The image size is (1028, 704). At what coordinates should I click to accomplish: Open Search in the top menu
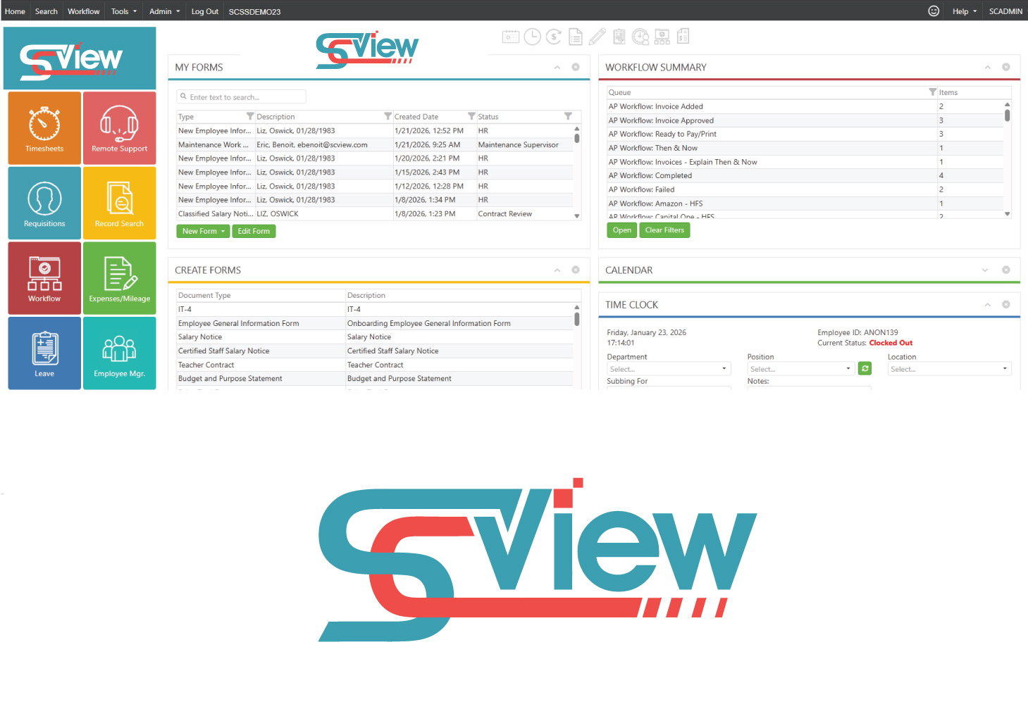(47, 11)
